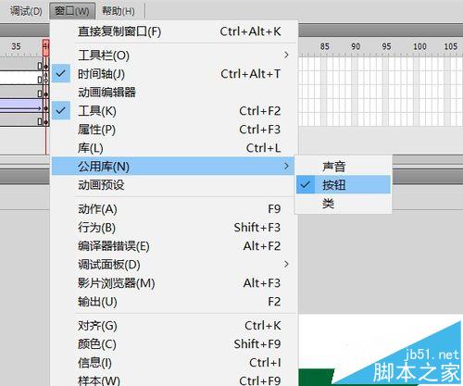Viewport: 463px width, 386px height.
Task: Open the 影片浏览器(M) panel
Action: pos(174,283)
